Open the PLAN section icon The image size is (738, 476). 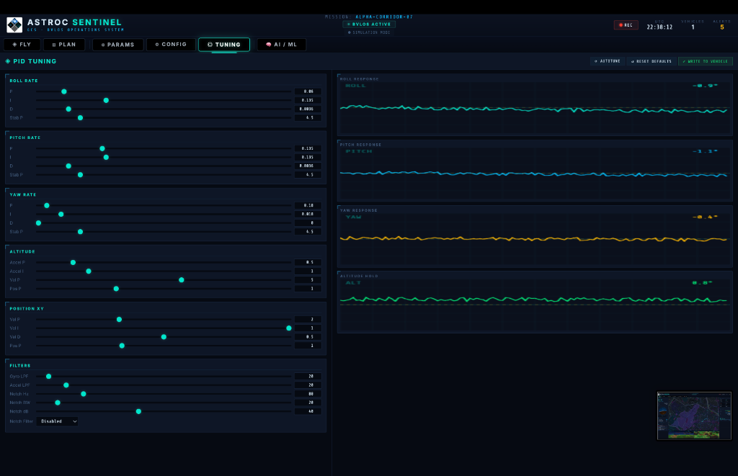(x=54, y=44)
